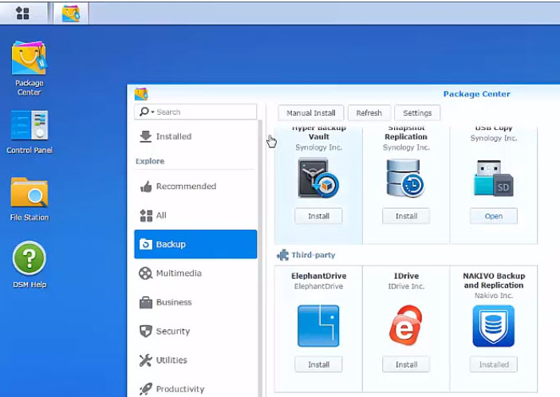Open USB Copy package
Screen dimensions: 560x397
[x=494, y=216]
